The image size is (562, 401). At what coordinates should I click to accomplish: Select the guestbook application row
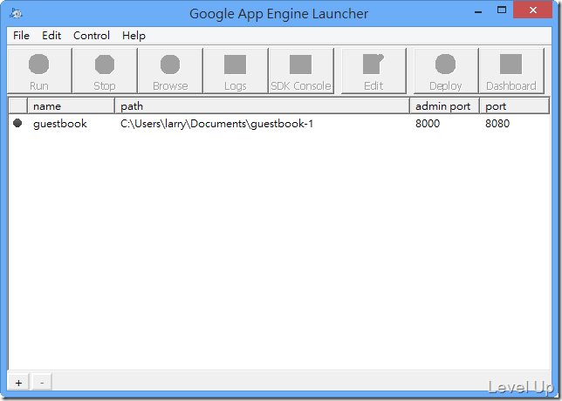pyautogui.click(x=279, y=124)
